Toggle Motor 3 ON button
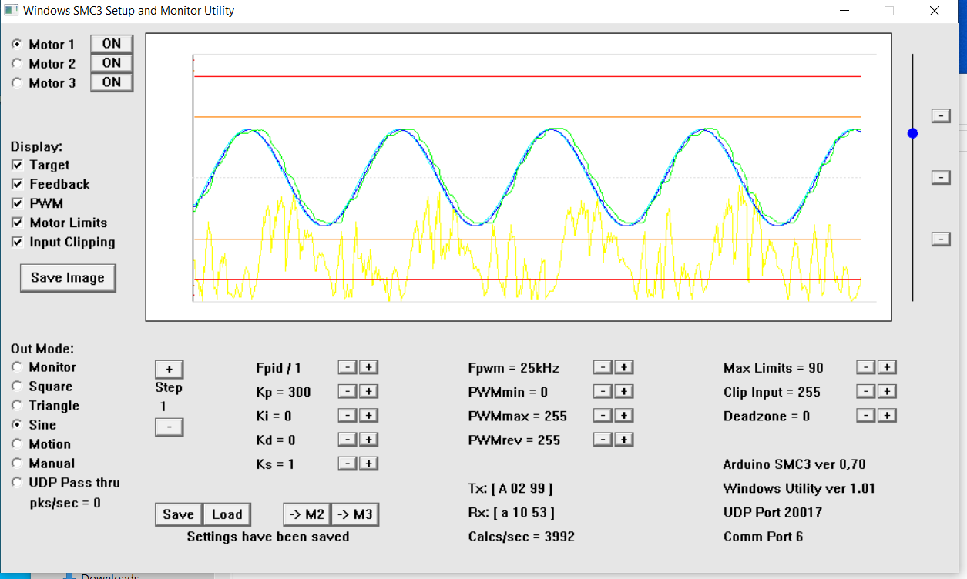 pos(112,82)
